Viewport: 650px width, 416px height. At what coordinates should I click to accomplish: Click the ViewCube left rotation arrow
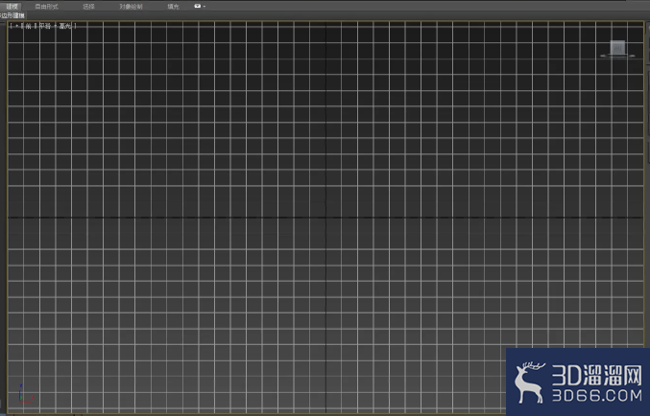[603, 56]
